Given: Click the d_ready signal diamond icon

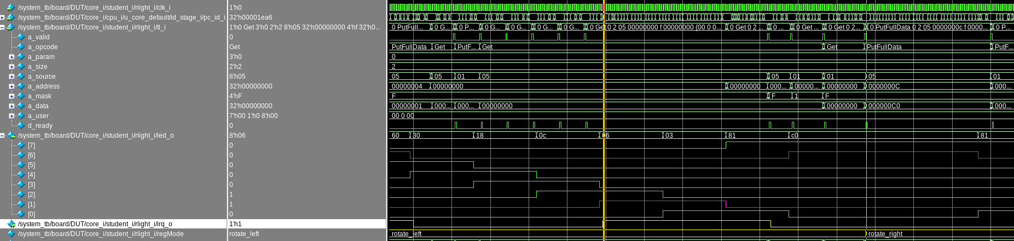Looking at the screenshot, I should (x=21, y=126).
